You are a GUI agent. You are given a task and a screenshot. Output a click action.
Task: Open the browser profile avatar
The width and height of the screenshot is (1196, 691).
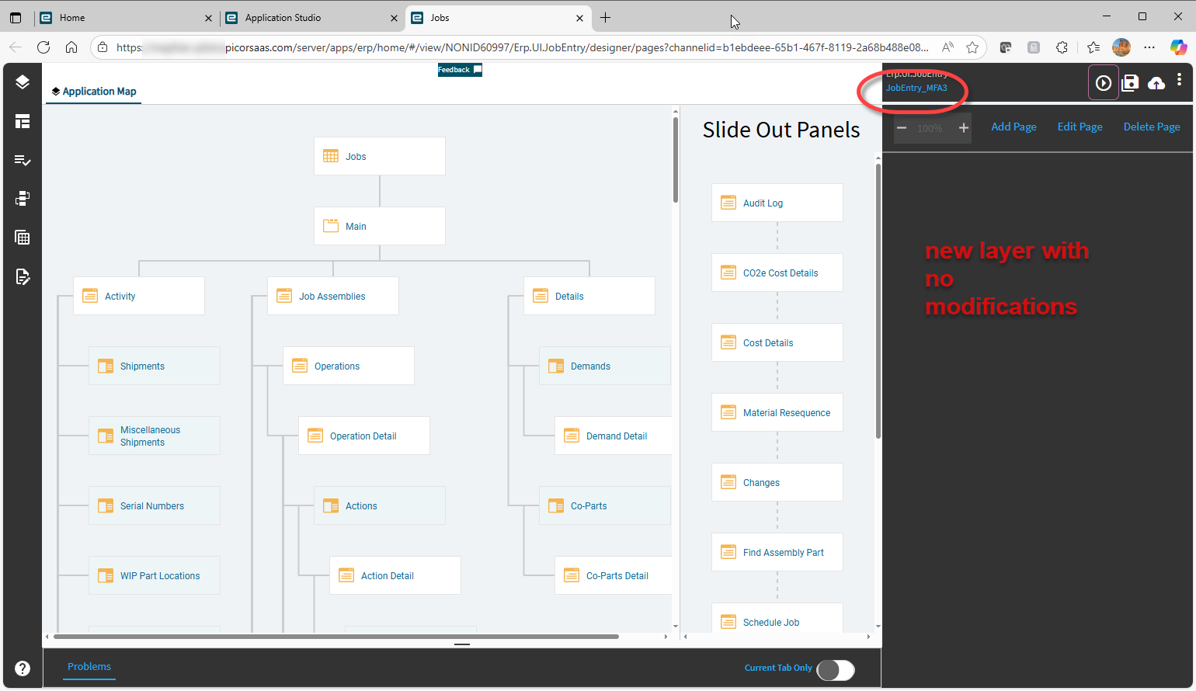coord(1121,47)
